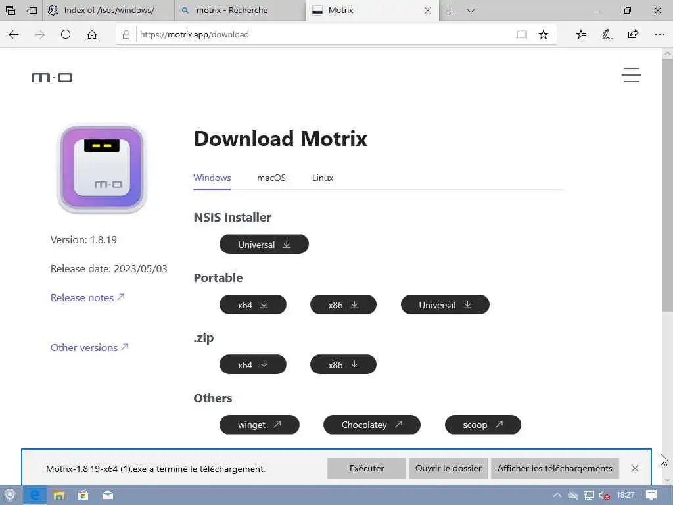Image resolution: width=673 pixels, height=505 pixels.
Task: Show hidden system tray icons
Action: (557, 495)
